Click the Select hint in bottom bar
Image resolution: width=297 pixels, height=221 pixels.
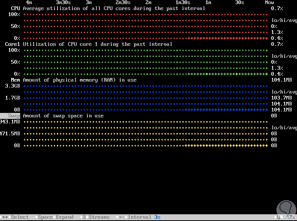(20, 217)
